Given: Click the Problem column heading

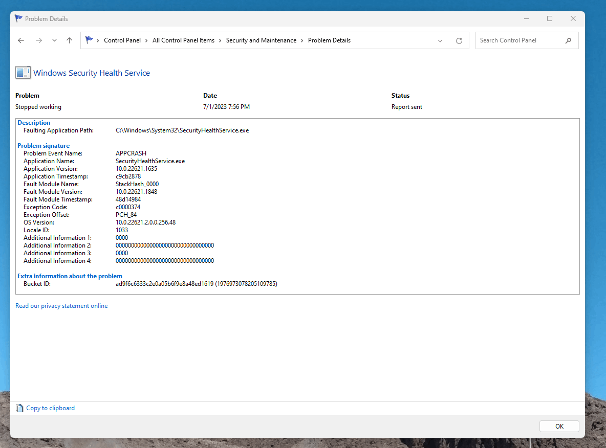Looking at the screenshot, I should pos(27,96).
